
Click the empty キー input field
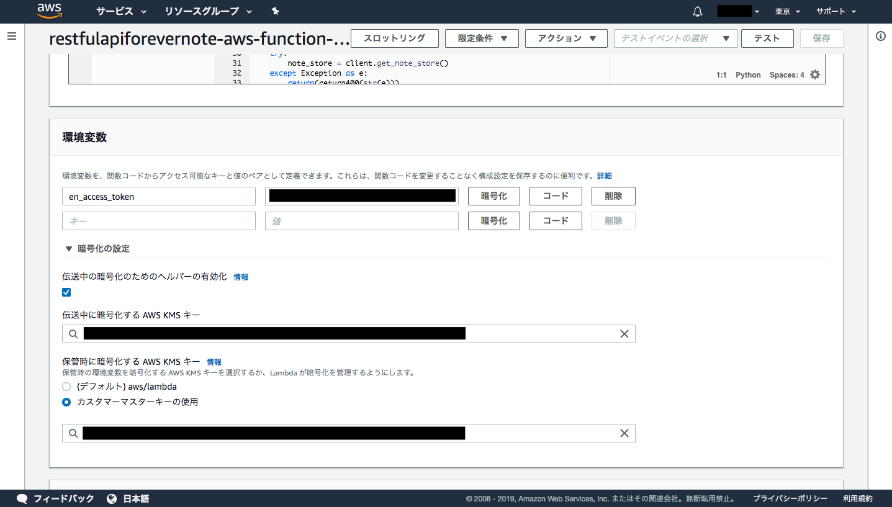pyautogui.click(x=159, y=221)
